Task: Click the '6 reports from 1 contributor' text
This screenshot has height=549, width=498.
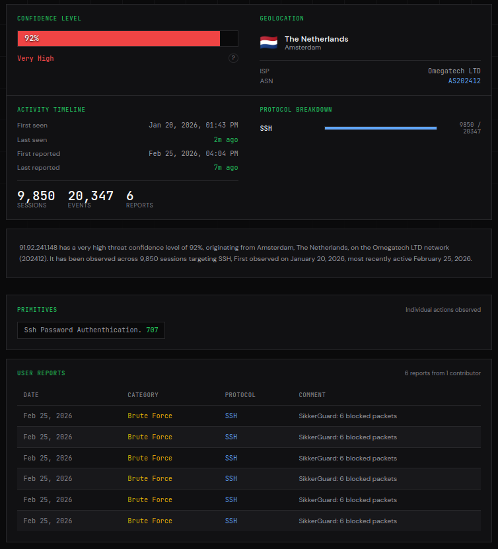Action: tap(443, 373)
